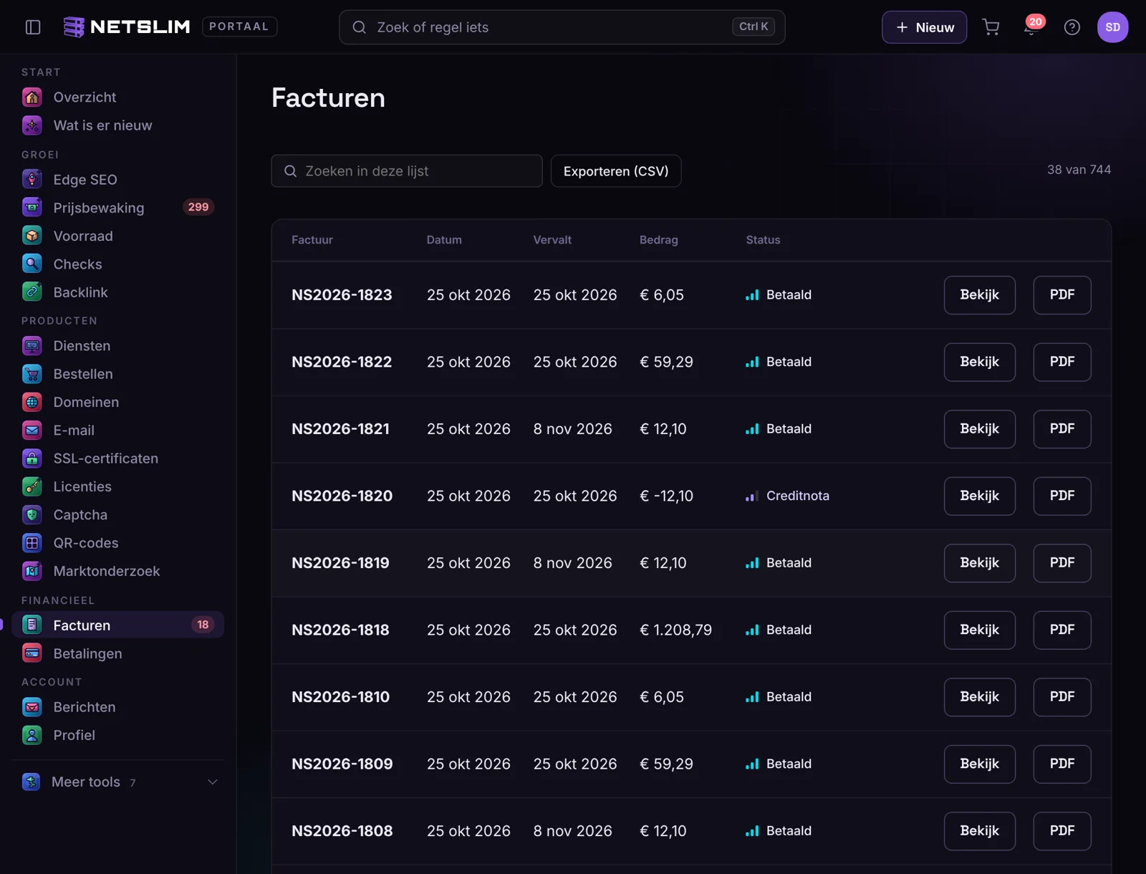The image size is (1146, 874).
Task: Click invoice number NS2026-1821
Action: click(x=340, y=429)
